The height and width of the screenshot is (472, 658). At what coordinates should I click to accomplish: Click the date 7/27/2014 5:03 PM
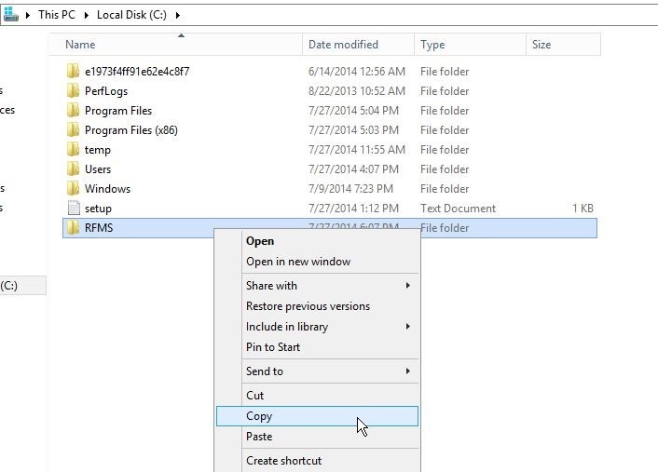(x=353, y=130)
